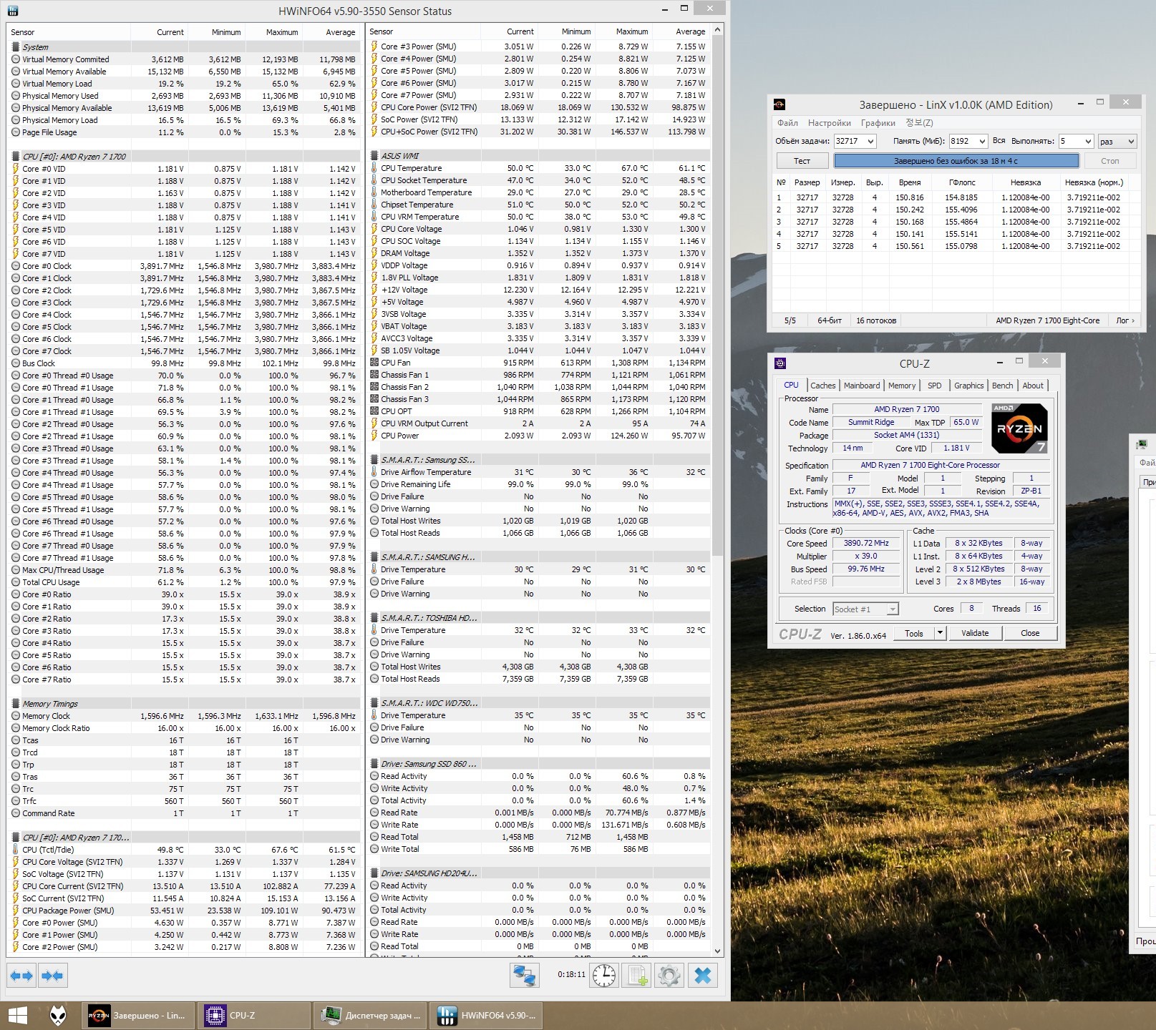Click the icon beside Memory Timings header
The width and height of the screenshot is (1156, 1030).
[16, 704]
